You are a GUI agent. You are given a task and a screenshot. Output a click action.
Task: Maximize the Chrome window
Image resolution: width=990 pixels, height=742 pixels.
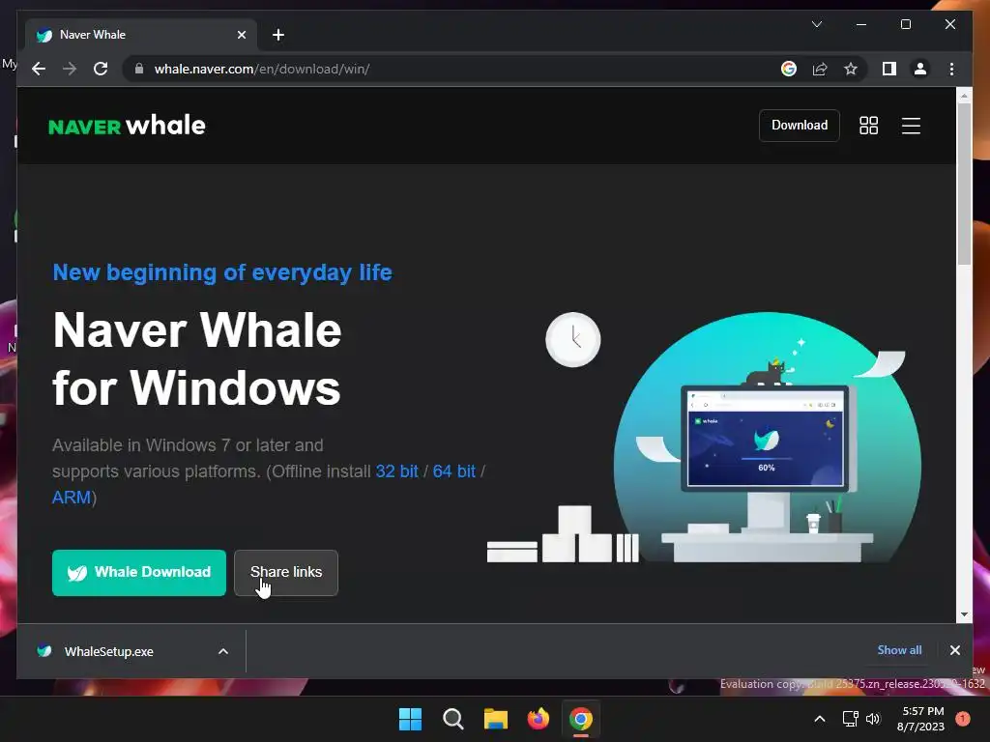tap(905, 24)
